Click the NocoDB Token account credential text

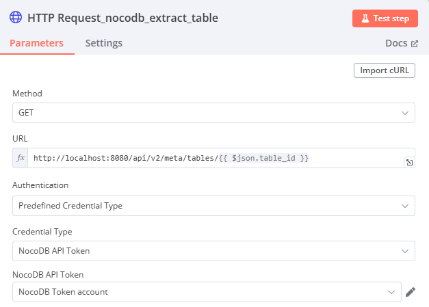pyautogui.click(x=63, y=292)
